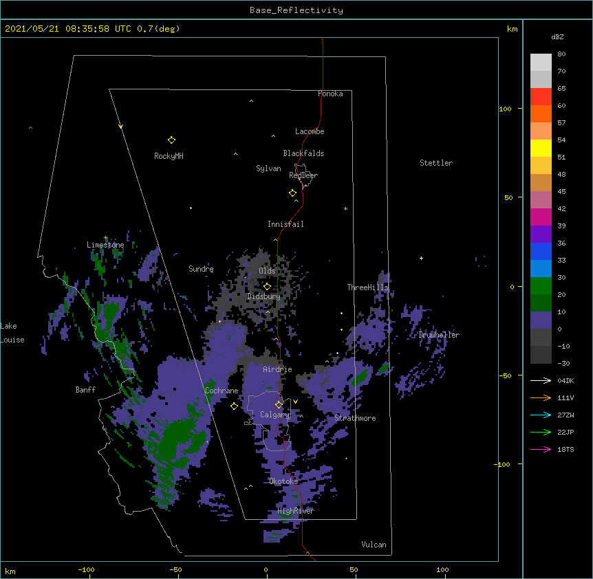This screenshot has width=593, height=579.
Task: Click the Banff label
Action: [x=85, y=390]
